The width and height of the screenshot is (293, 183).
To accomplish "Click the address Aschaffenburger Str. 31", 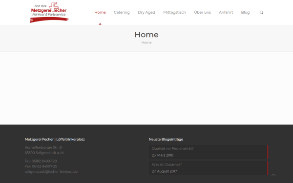I will 43,147.
